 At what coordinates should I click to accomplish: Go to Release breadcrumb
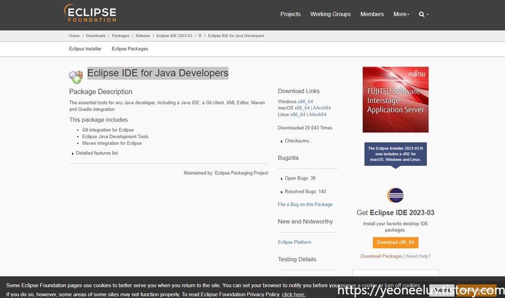142,36
